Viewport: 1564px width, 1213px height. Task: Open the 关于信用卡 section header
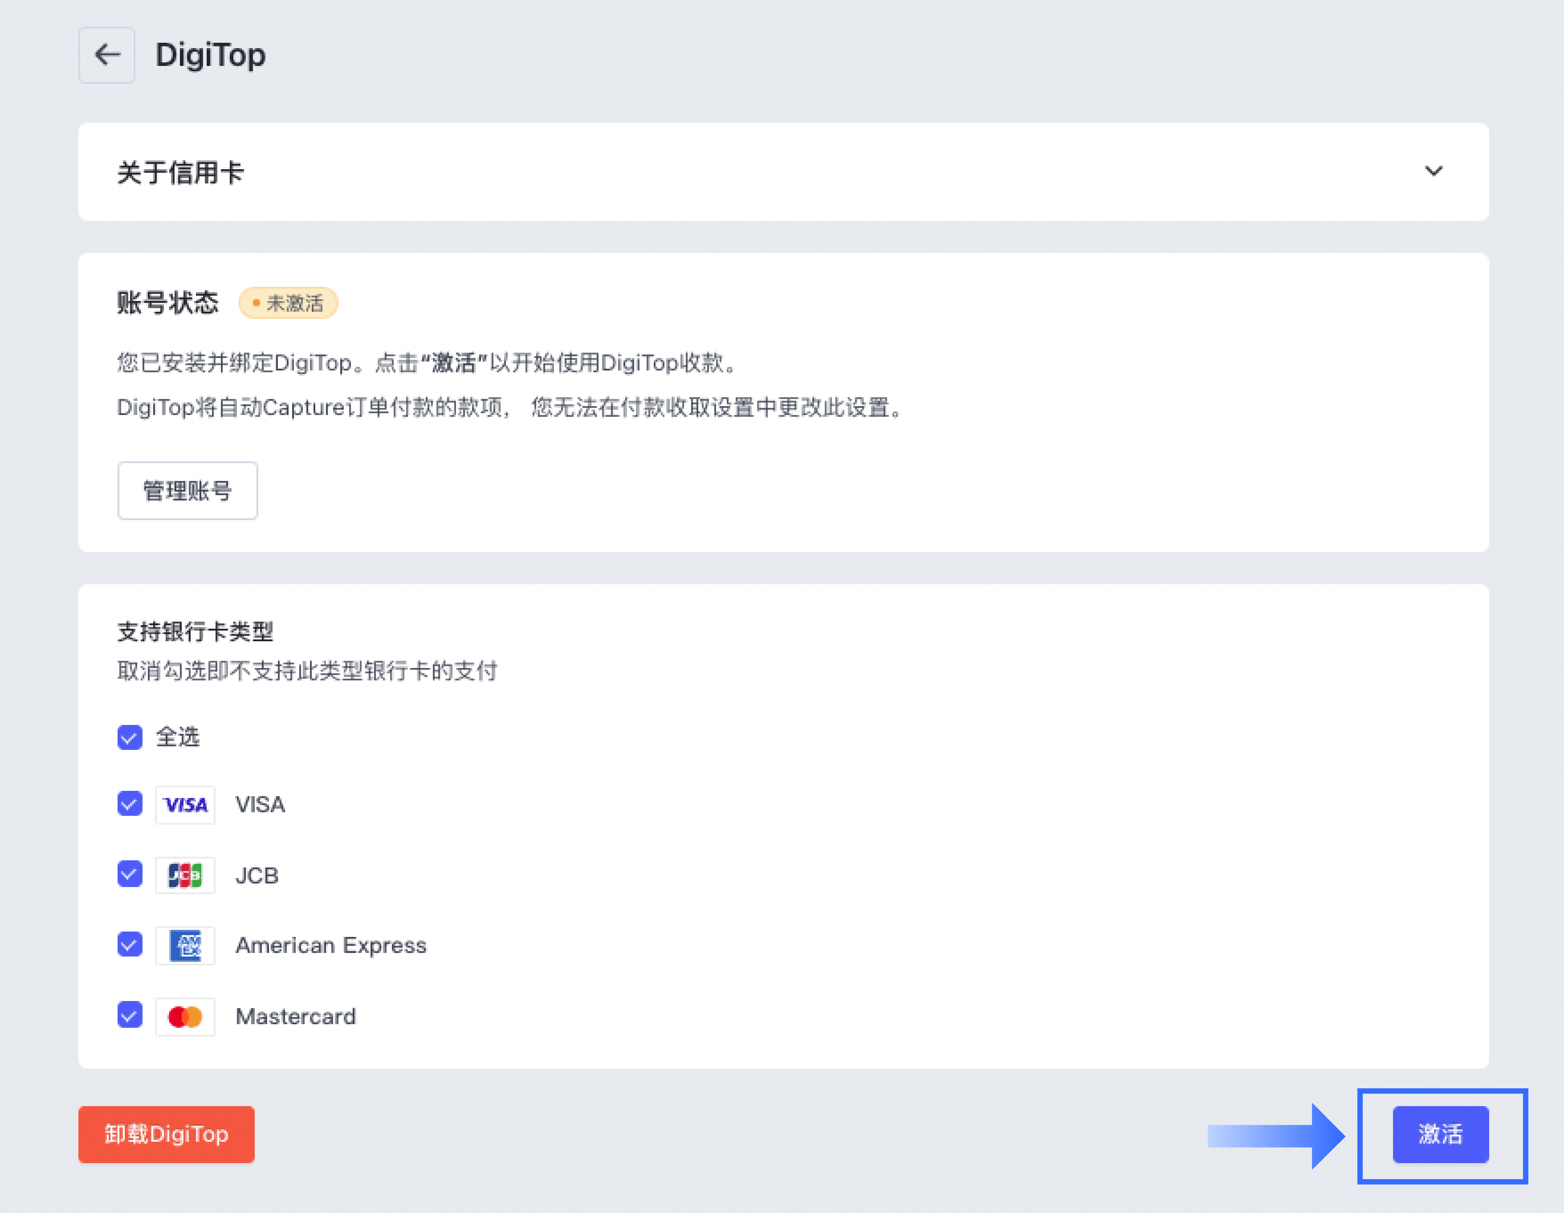(180, 173)
